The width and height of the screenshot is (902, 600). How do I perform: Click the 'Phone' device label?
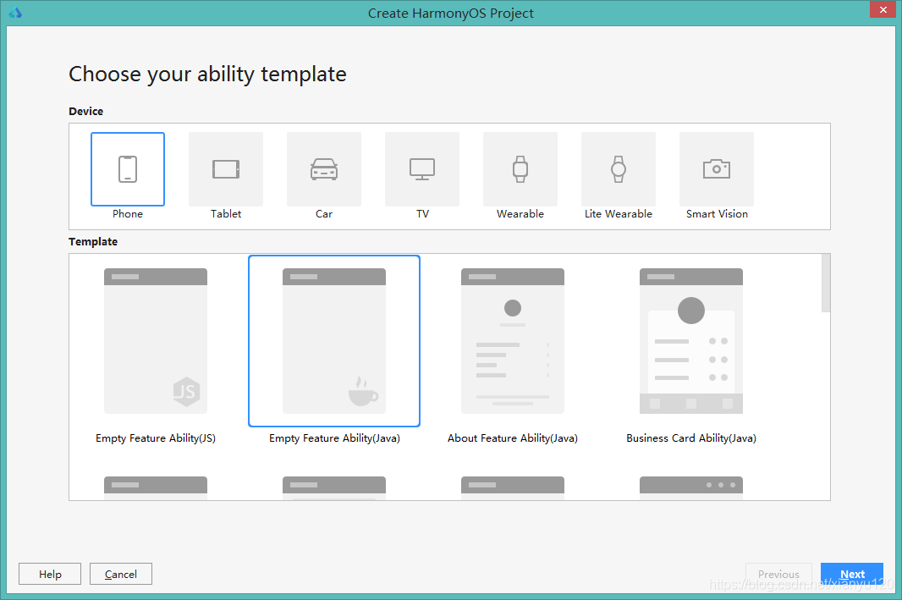click(128, 214)
